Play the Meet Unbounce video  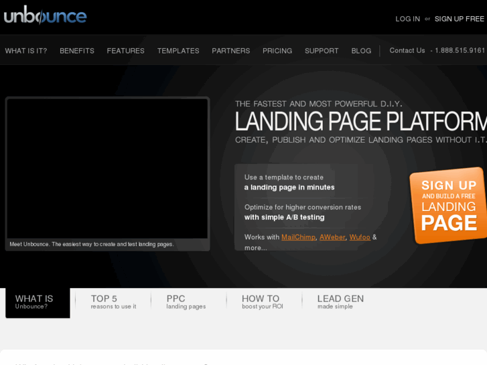coord(107,169)
